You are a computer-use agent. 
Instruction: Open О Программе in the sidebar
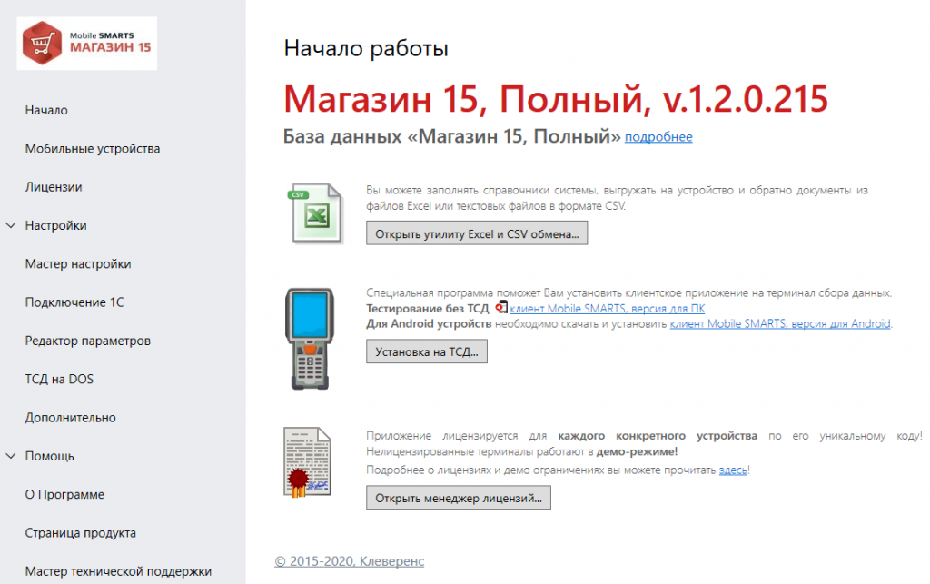click(64, 494)
